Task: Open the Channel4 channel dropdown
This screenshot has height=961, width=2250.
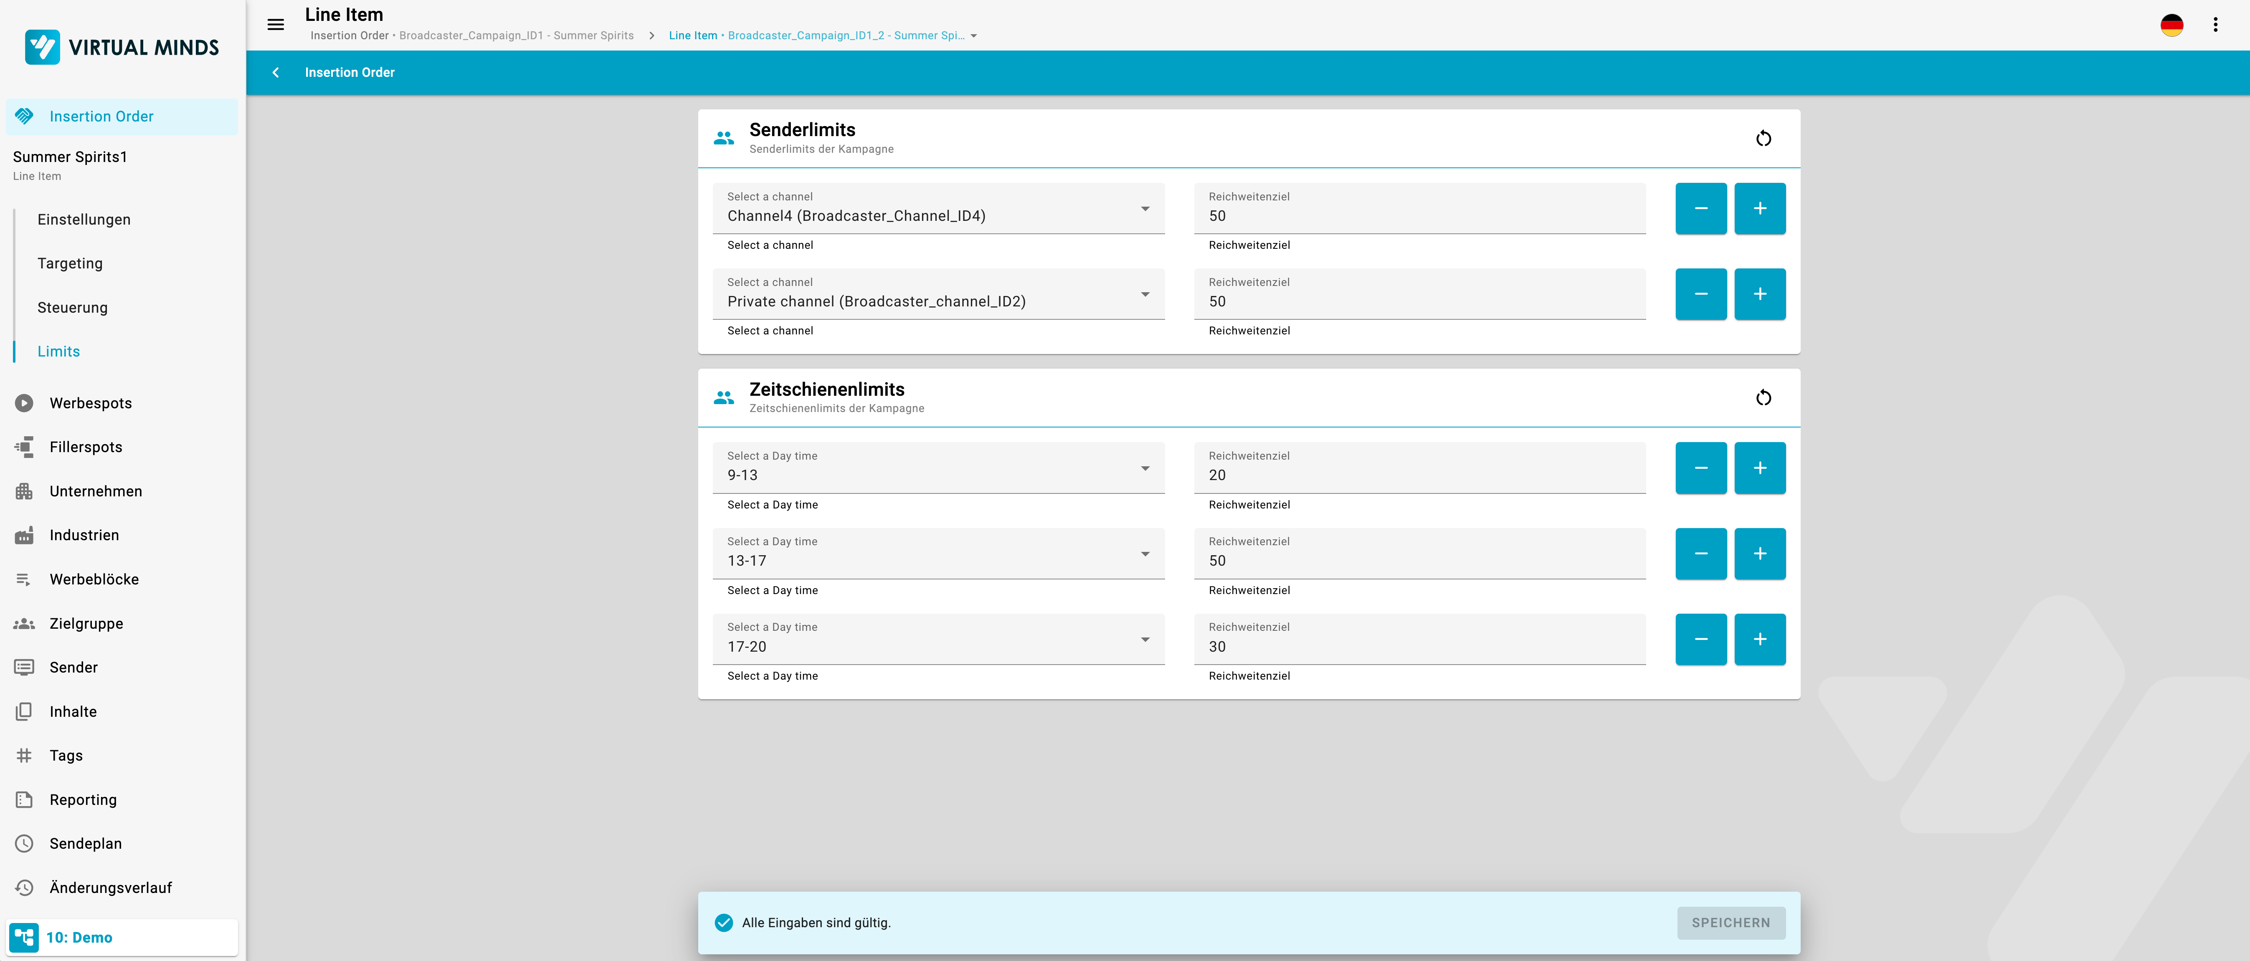Action: (x=938, y=208)
